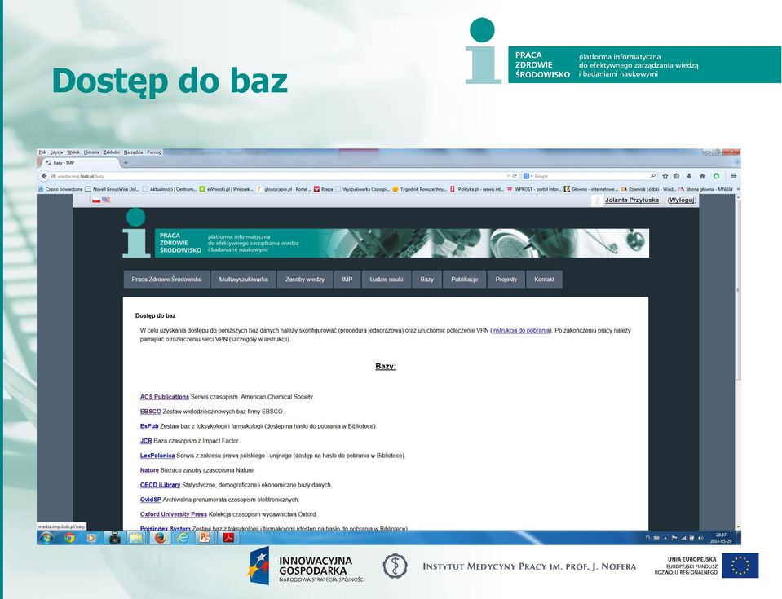Open the Historia menu

pos(91,152)
